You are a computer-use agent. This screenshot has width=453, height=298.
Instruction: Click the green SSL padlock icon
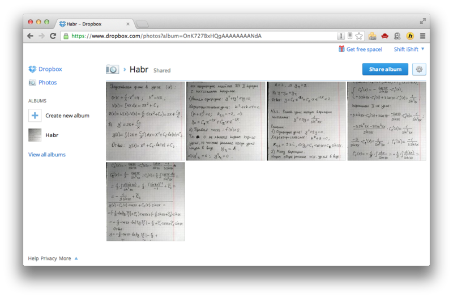(x=66, y=36)
